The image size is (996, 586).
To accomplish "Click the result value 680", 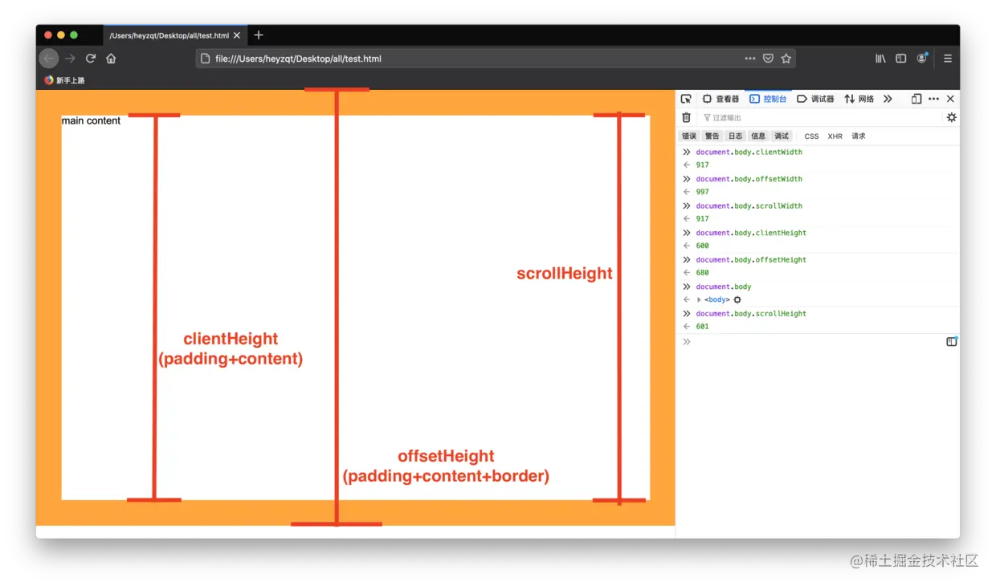I will (x=703, y=273).
